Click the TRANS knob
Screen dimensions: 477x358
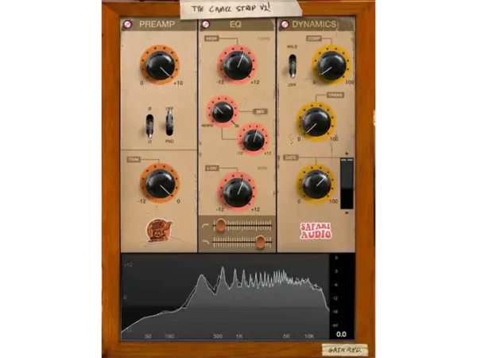point(316,122)
